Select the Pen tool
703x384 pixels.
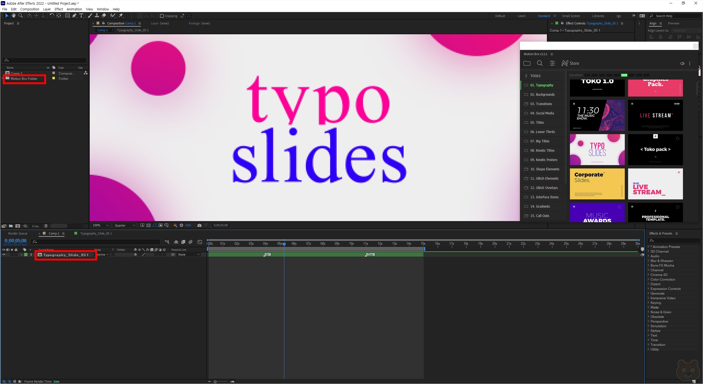click(74, 16)
